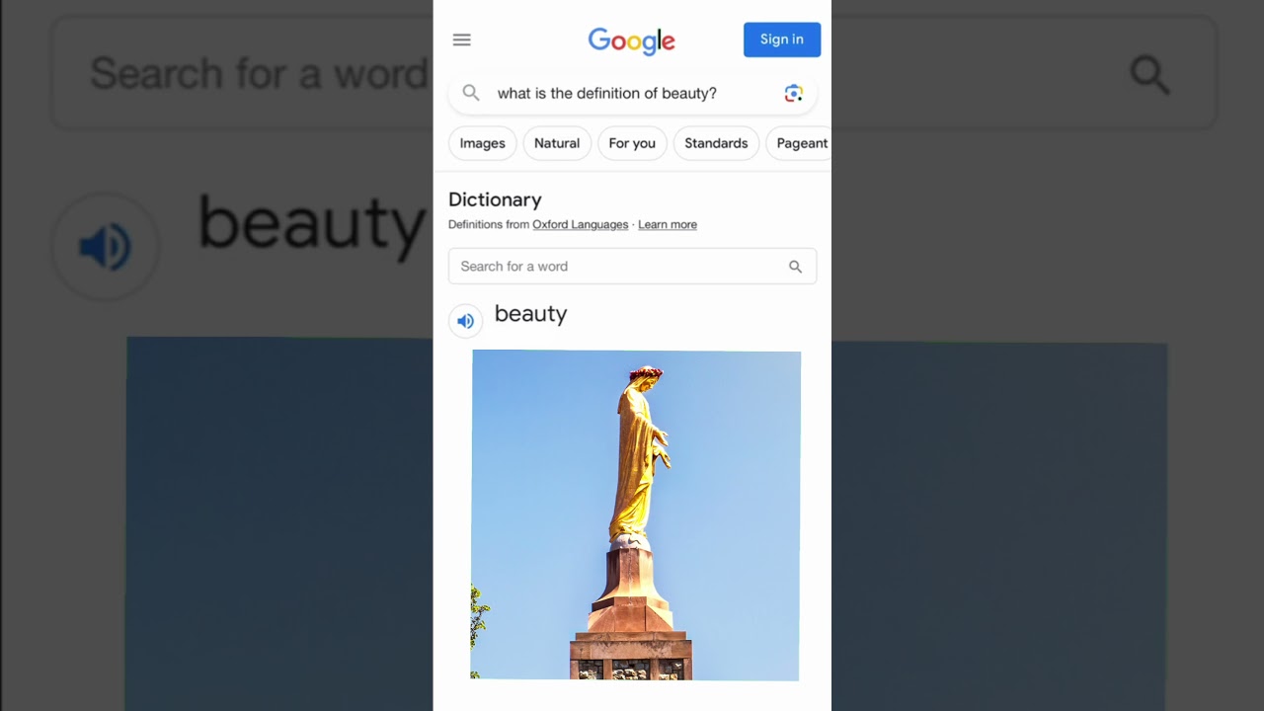The width and height of the screenshot is (1264, 711).
Task: Click the blurred background magnifier icon
Action: click(x=1149, y=74)
